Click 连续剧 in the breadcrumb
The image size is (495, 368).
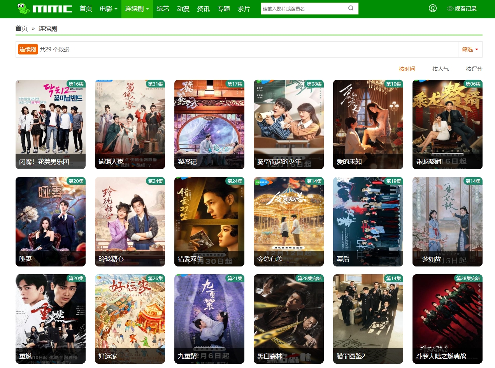point(48,28)
